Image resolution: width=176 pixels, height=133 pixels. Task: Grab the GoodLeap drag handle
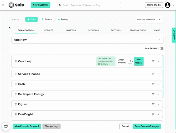pos(16,61)
